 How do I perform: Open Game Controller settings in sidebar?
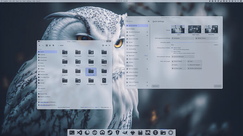pyautogui.click(x=137, y=39)
